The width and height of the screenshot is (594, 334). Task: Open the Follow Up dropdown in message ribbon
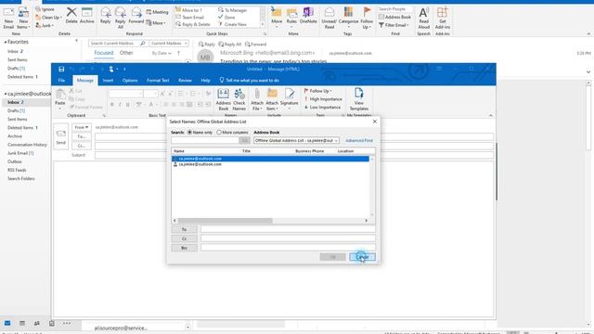317,91
